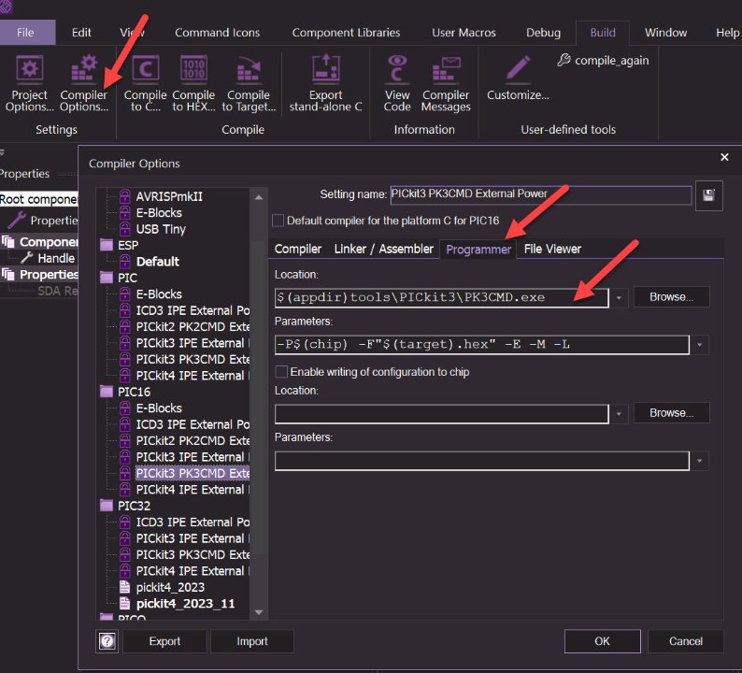Close the Compiler Options dialog
742x673 pixels.
click(x=724, y=157)
